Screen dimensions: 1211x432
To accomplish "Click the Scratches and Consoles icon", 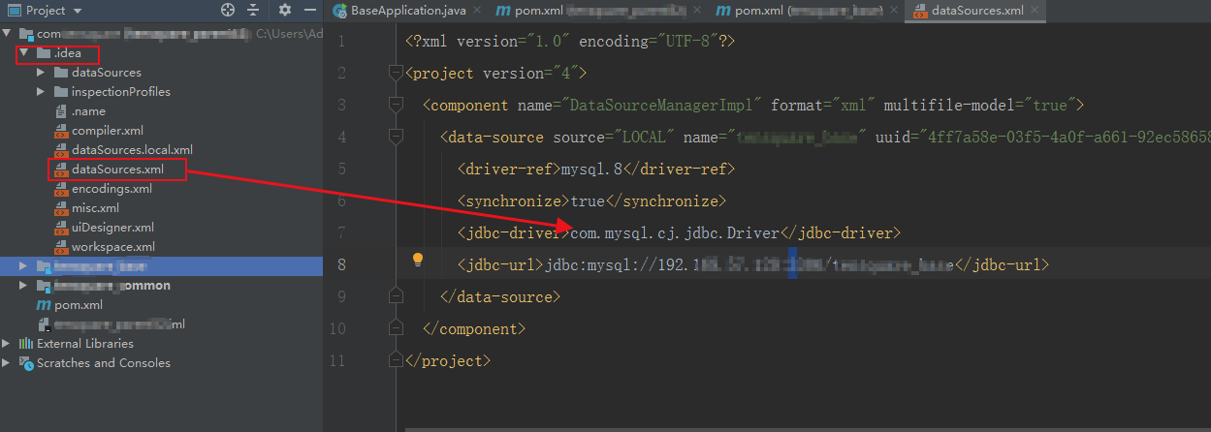I will (x=26, y=363).
